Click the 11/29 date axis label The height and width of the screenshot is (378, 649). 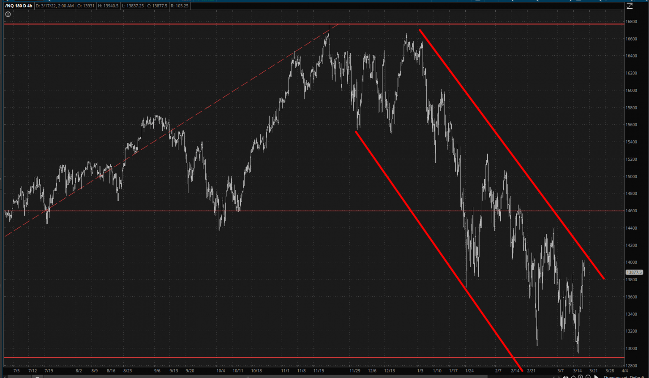(x=355, y=371)
